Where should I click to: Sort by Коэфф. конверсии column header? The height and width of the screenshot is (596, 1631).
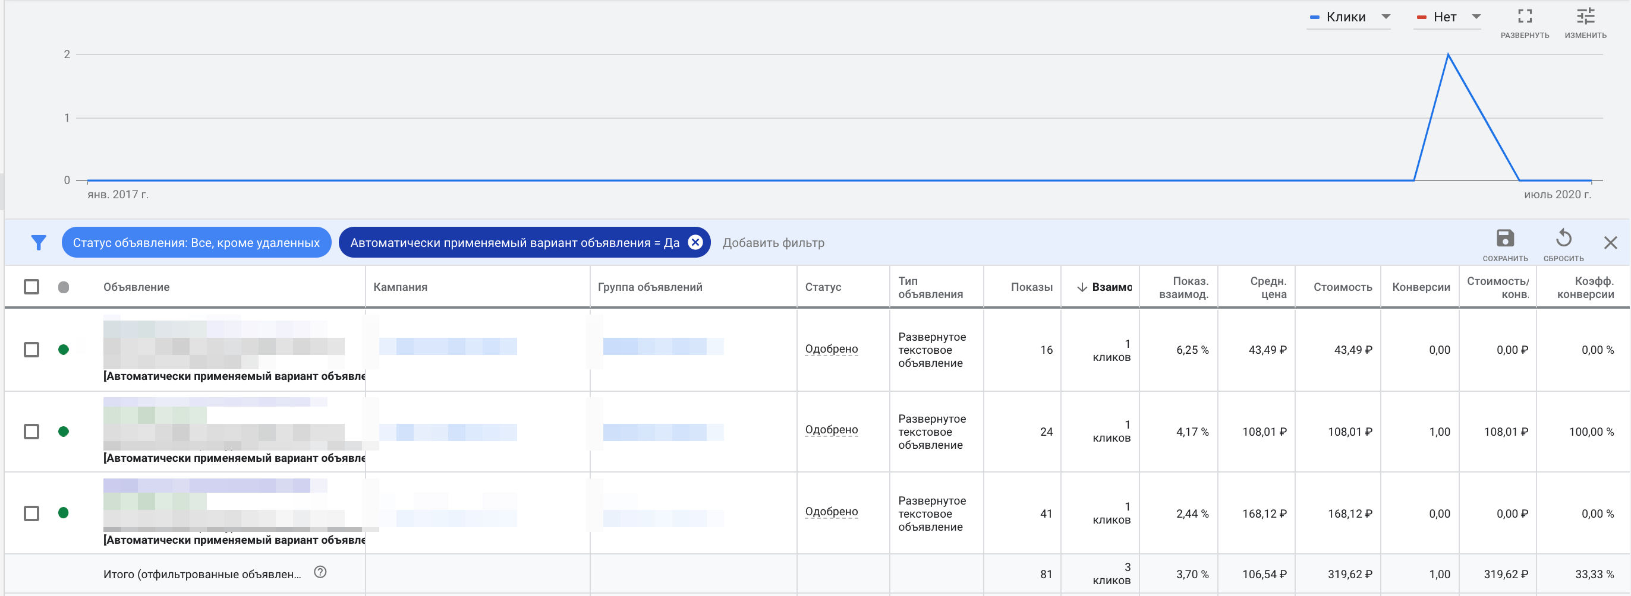[1585, 287]
